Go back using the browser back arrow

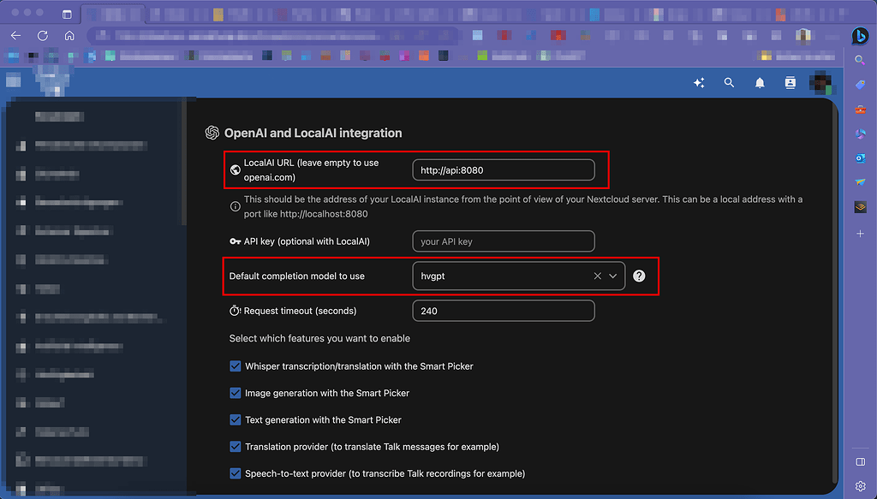15,35
